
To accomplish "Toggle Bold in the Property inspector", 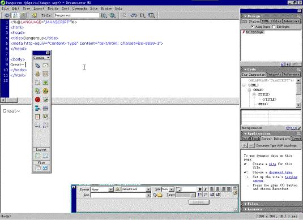I will point(200,189).
